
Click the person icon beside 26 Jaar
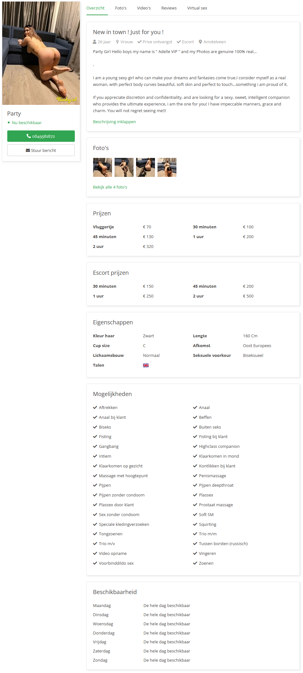tap(95, 42)
